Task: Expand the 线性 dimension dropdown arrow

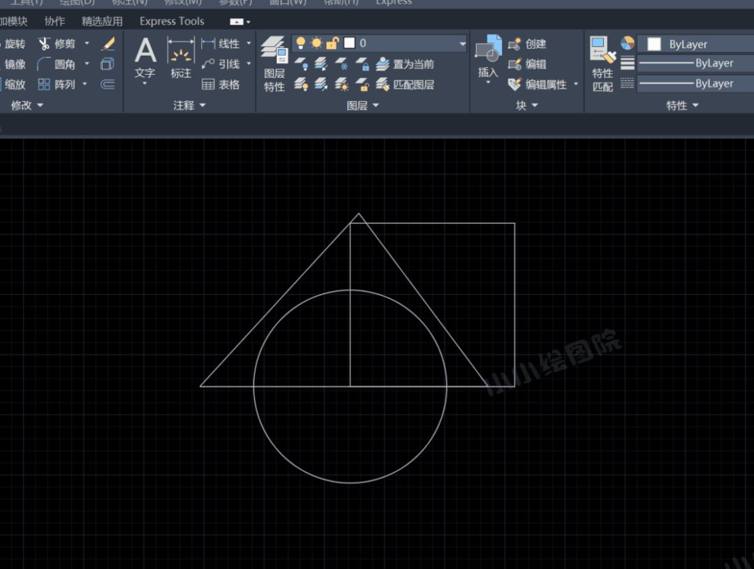Action: [x=249, y=43]
